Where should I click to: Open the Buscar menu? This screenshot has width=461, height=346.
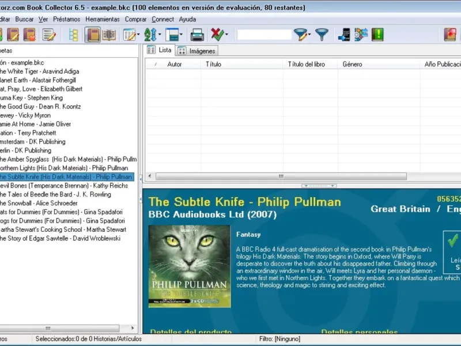click(x=24, y=20)
